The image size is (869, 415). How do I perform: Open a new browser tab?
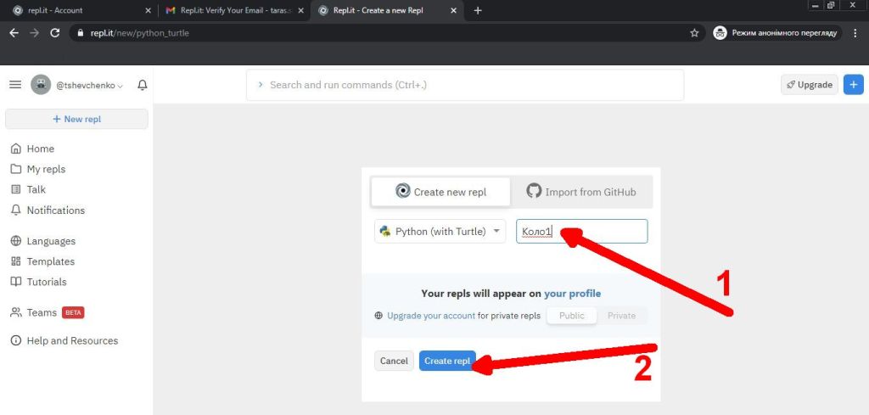point(478,10)
